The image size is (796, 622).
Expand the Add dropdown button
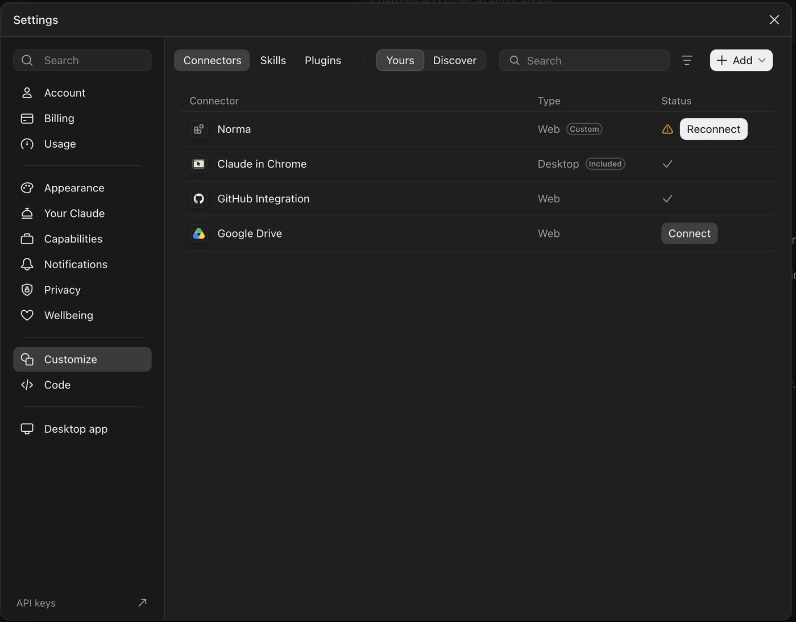[741, 60]
